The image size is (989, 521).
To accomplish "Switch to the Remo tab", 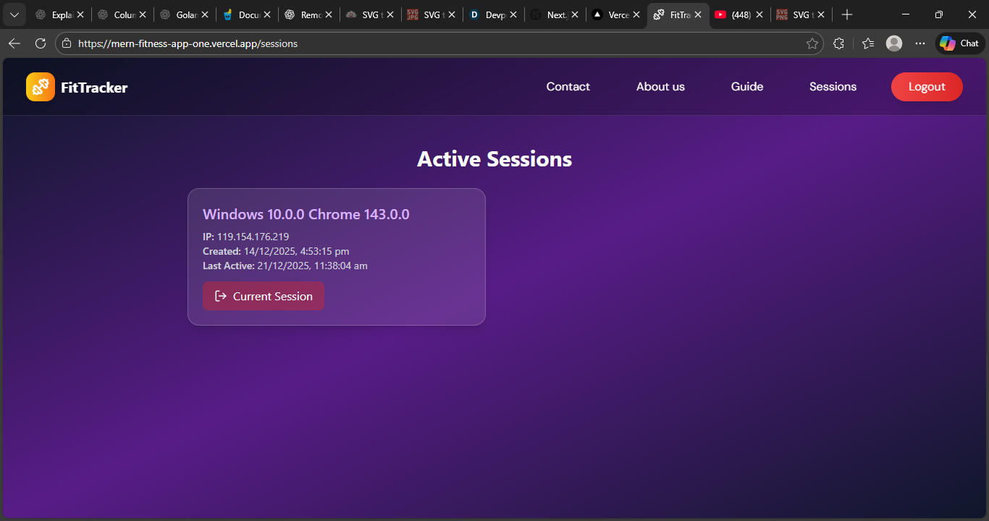I will (x=308, y=14).
